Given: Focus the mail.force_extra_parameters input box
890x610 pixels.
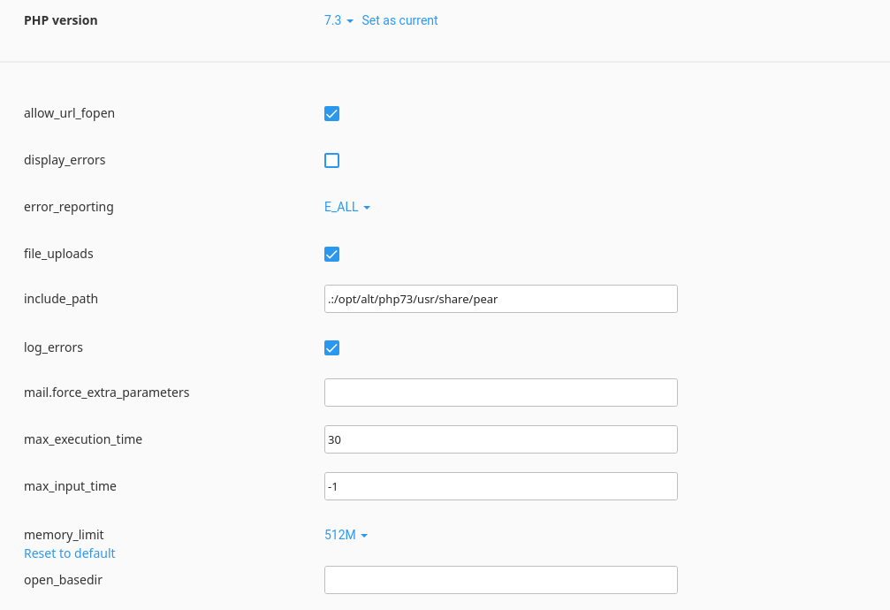Looking at the screenshot, I should [500, 393].
